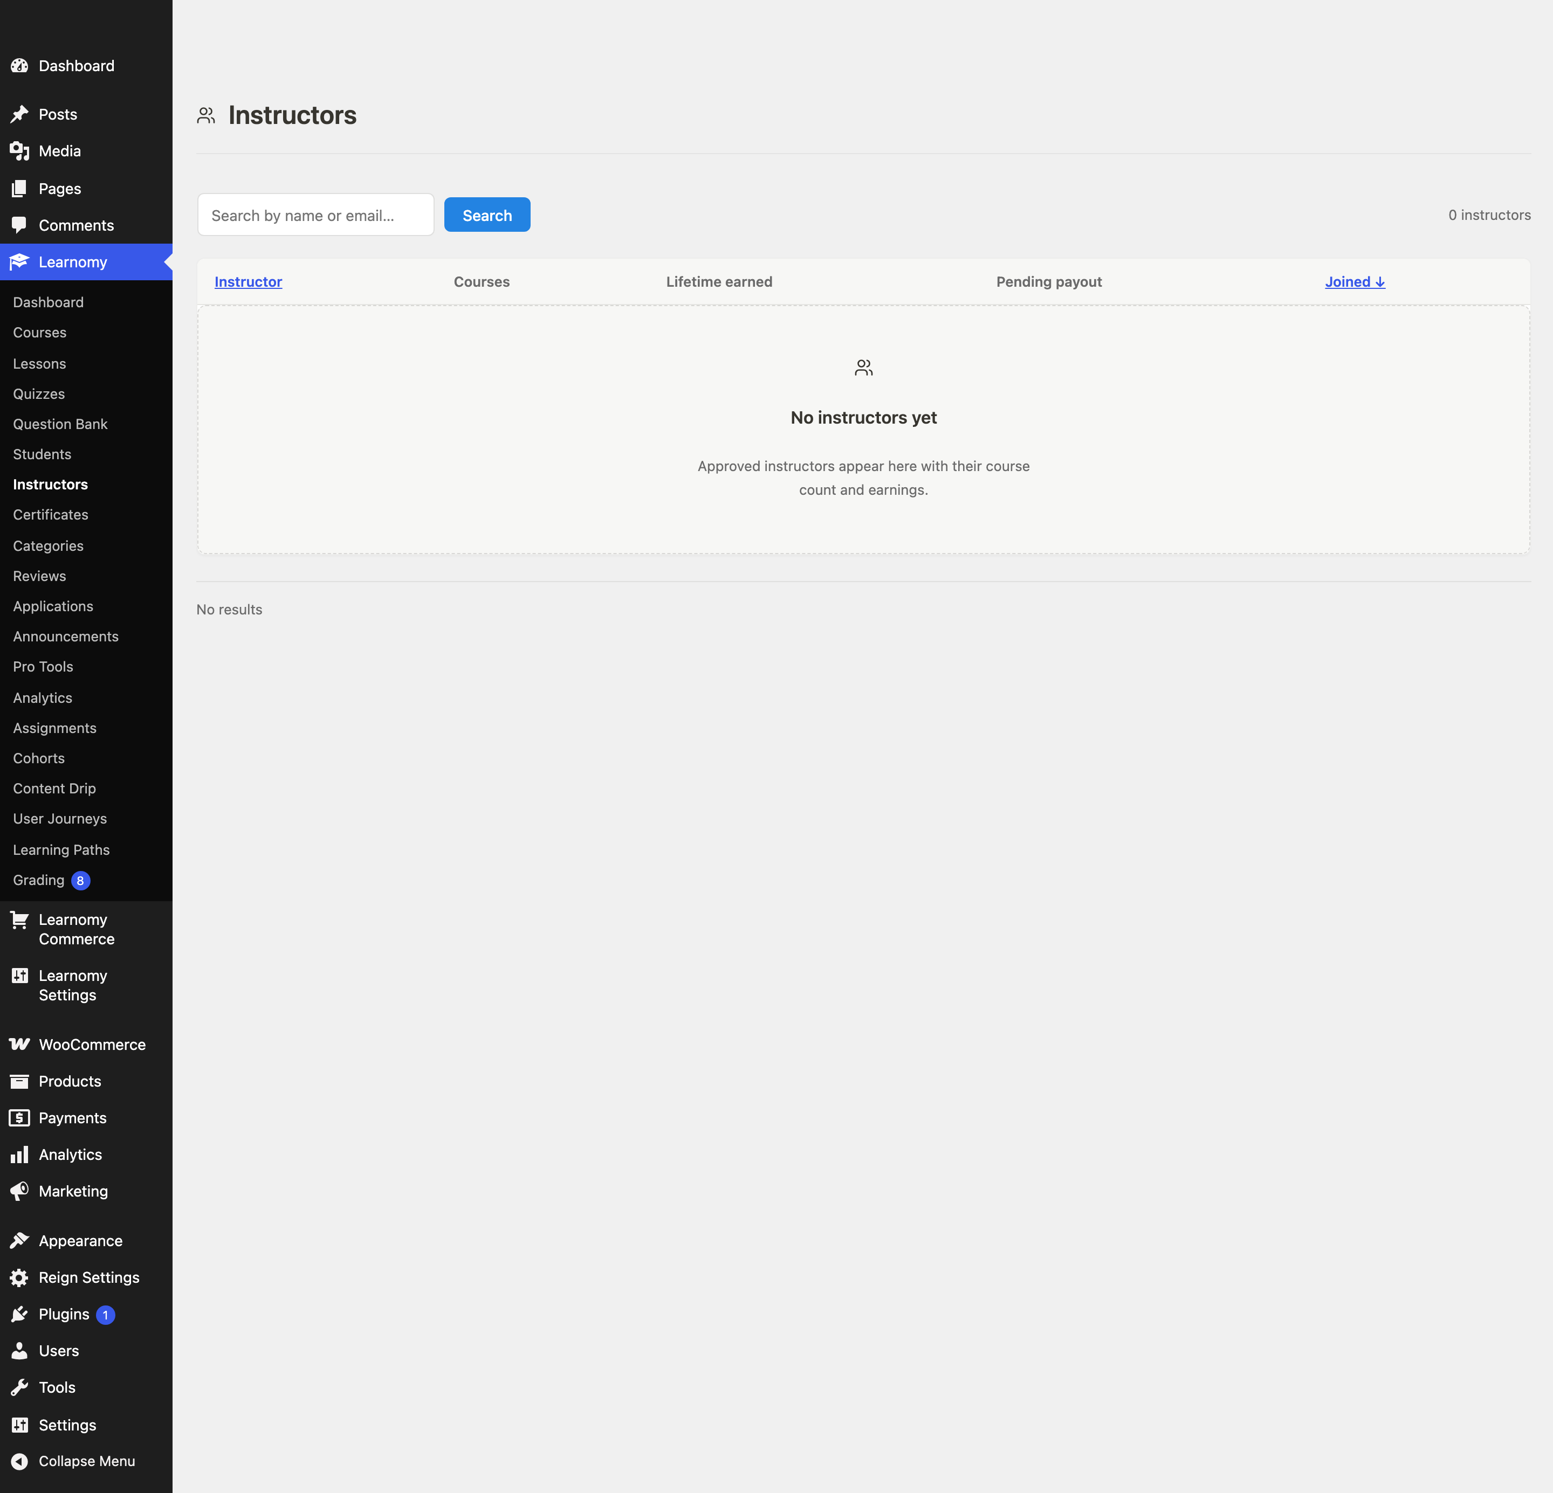Click the Plugins plug icon
Image resolution: width=1553 pixels, height=1493 pixels.
click(19, 1314)
